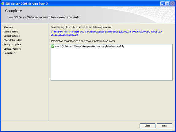The image size is (176, 132).
Task: Click the Complete page heading
Action: click(x=13, y=11)
